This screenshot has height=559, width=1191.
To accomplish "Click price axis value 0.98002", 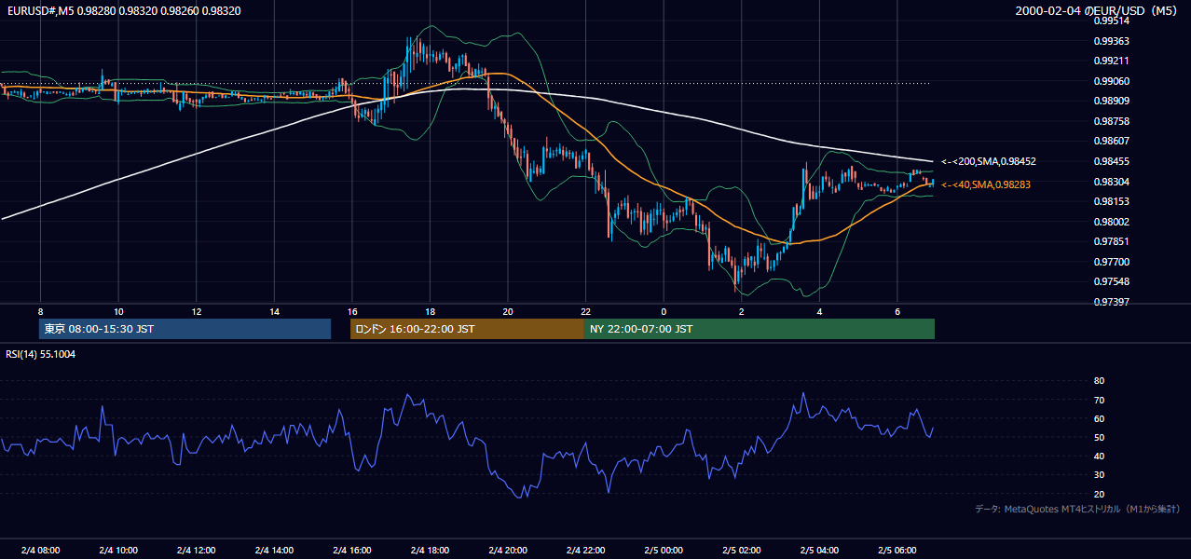I will coord(1111,222).
